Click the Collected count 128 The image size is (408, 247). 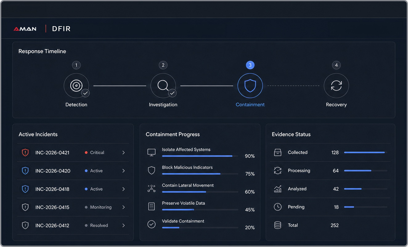(335, 152)
